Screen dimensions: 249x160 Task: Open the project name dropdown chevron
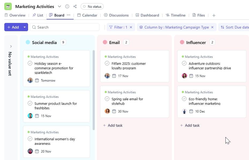(x=59, y=6)
